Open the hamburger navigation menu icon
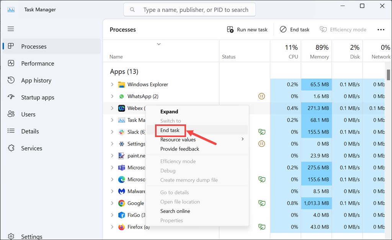This screenshot has height=240, width=392. (x=11, y=29)
